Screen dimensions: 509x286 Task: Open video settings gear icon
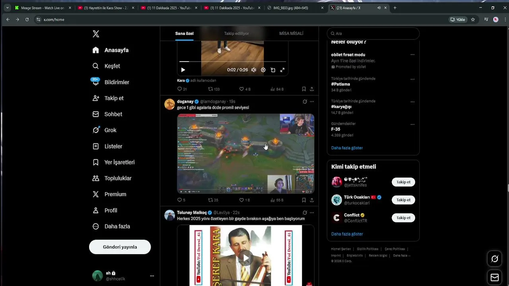(x=263, y=70)
